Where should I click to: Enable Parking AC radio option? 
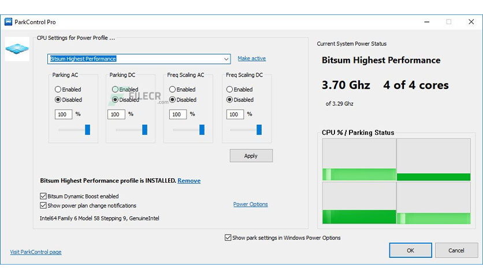(58, 89)
